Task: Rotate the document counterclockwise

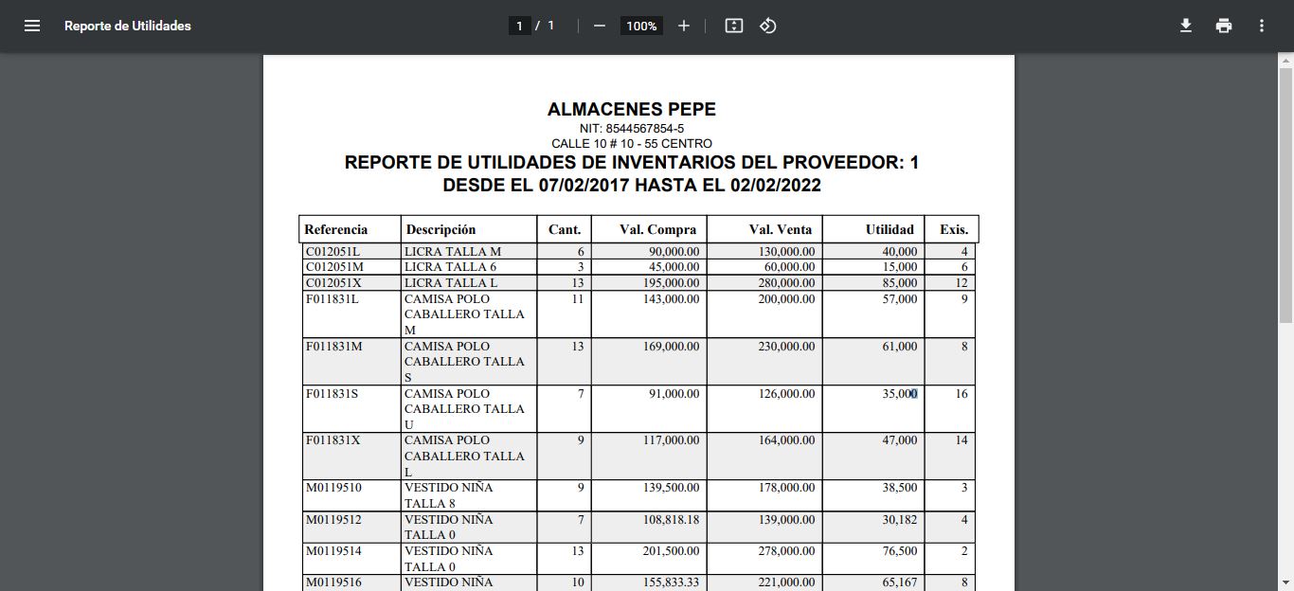Action: (767, 26)
